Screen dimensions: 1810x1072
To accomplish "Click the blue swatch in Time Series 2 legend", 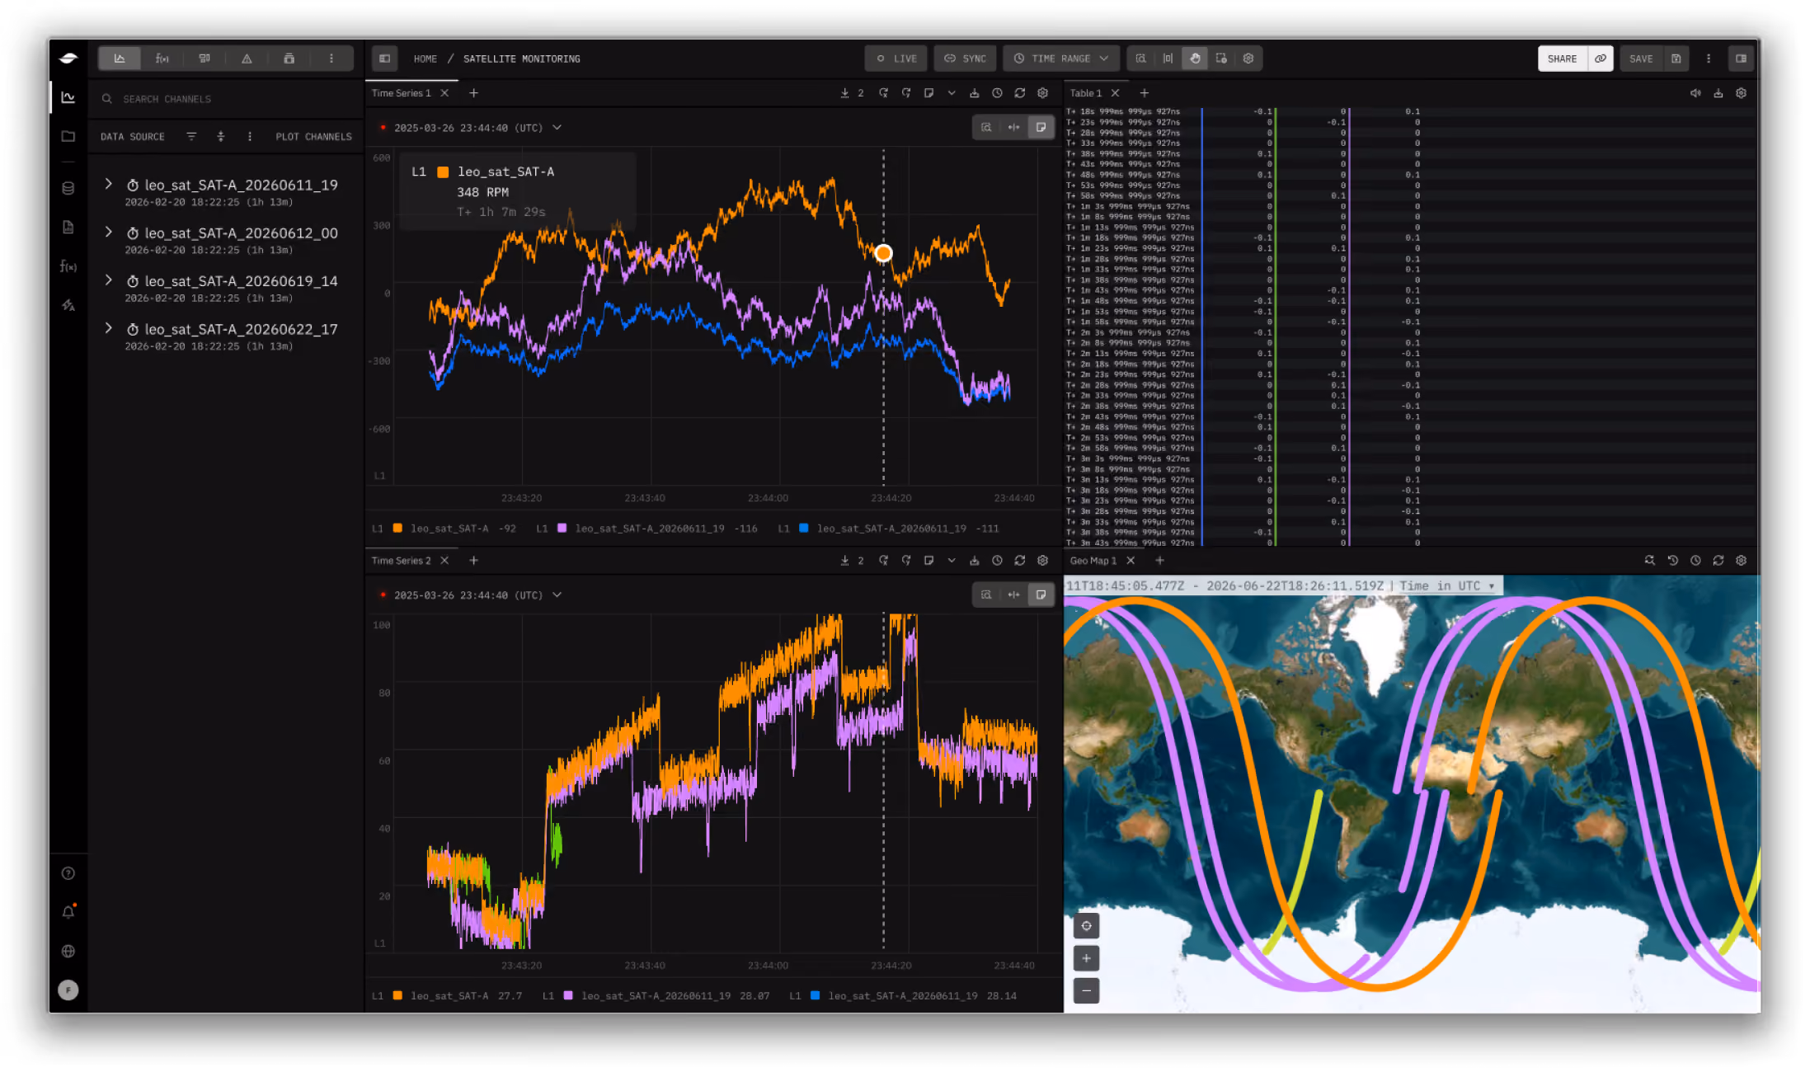I will click(x=815, y=996).
